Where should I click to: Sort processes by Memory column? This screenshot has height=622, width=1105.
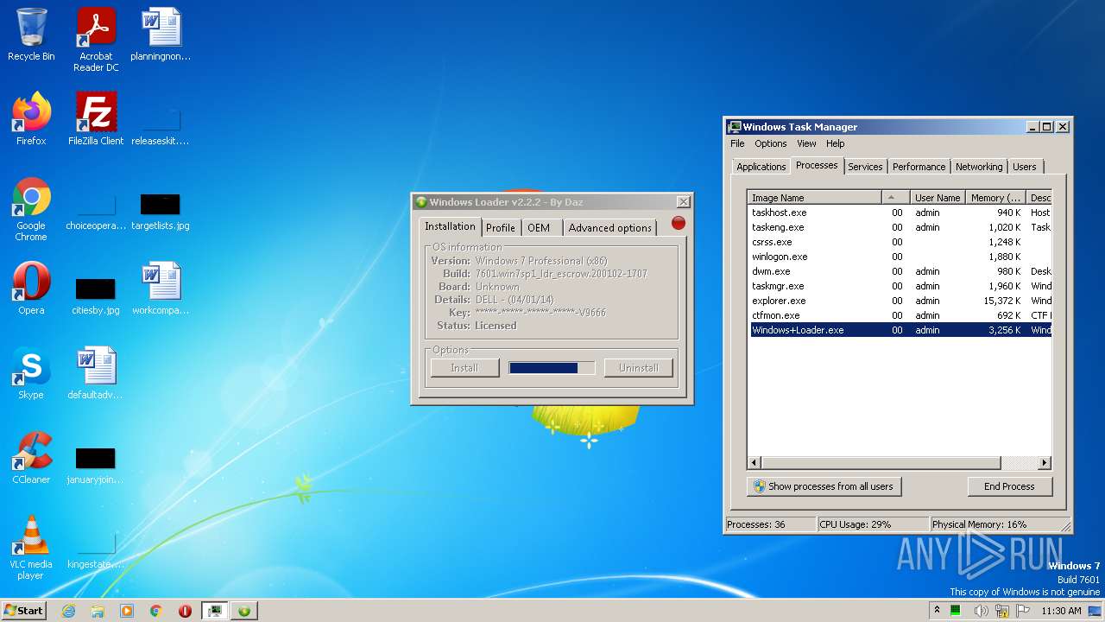point(995,198)
